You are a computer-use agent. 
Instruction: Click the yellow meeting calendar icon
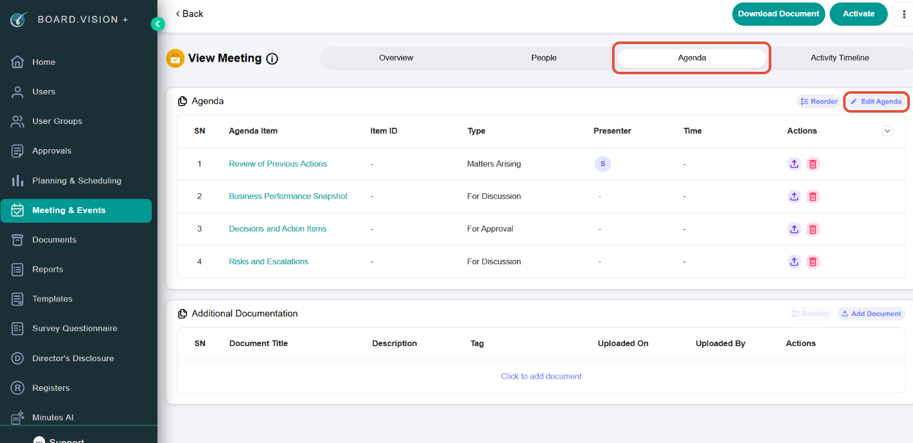(175, 59)
